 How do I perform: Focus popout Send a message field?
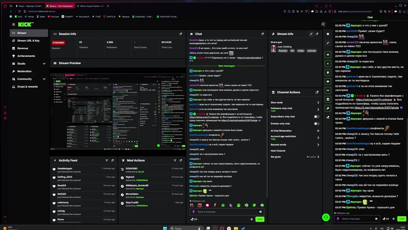click(357, 219)
